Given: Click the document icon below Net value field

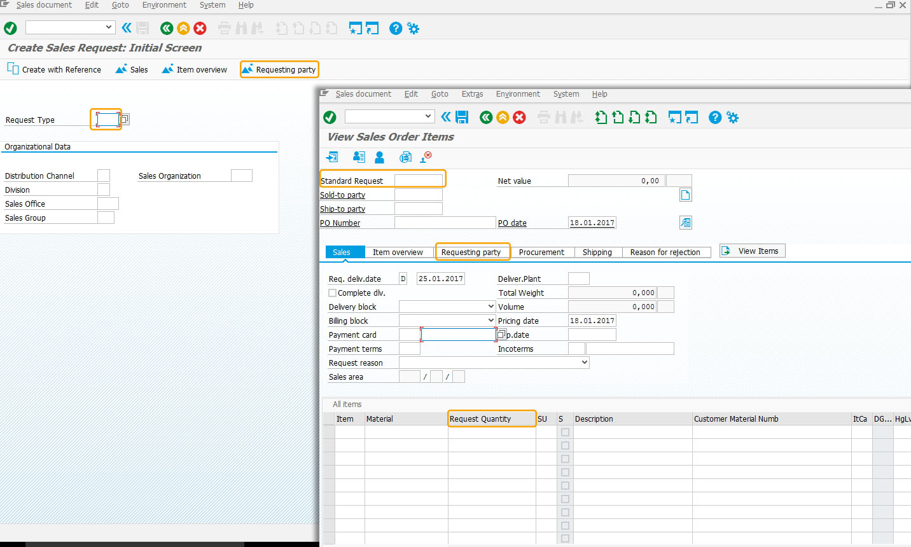Looking at the screenshot, I should click(685, 195).
